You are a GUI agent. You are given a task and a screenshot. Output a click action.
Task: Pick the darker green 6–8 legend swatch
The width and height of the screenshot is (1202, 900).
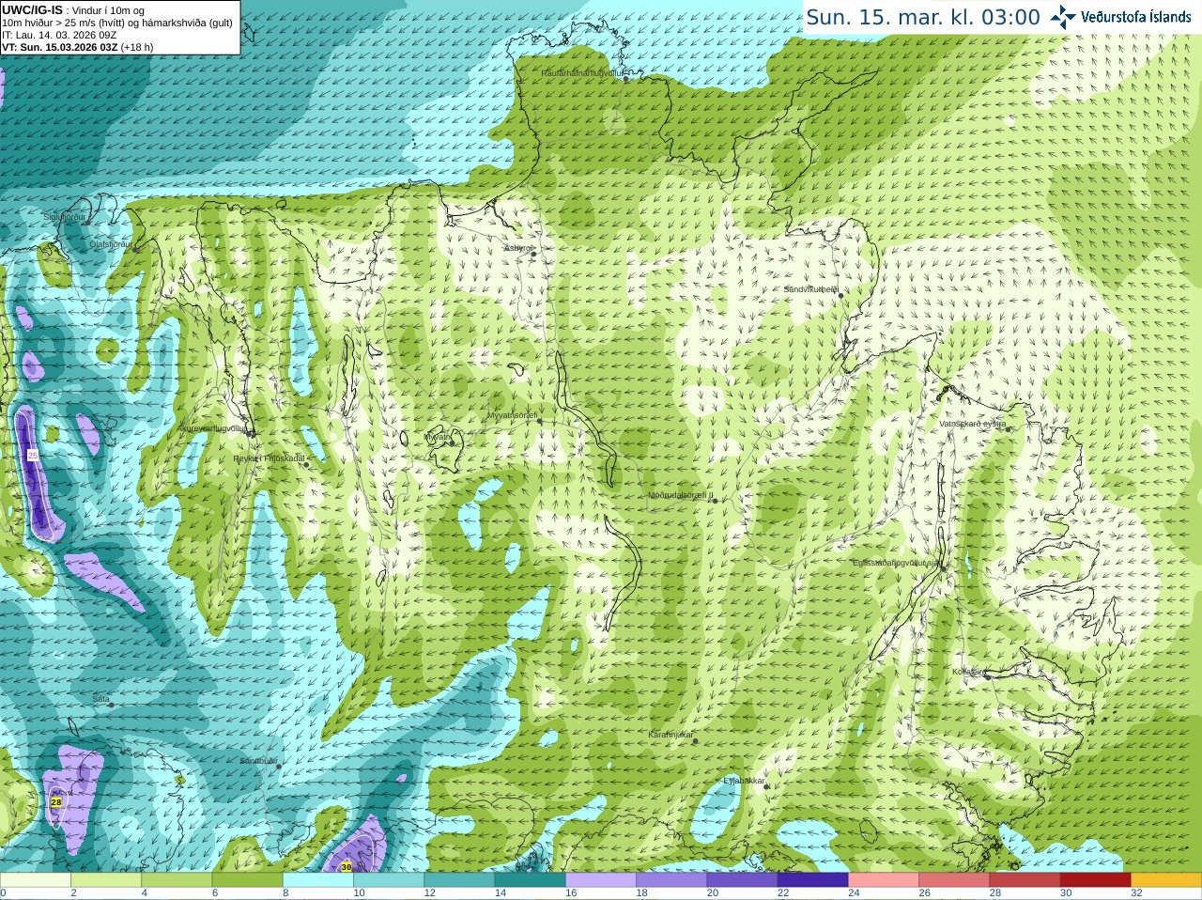pyautogui.click(x=248, y=880)
